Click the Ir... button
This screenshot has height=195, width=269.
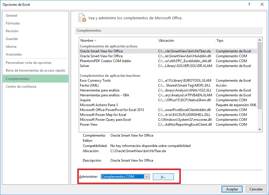click(163, 177)
